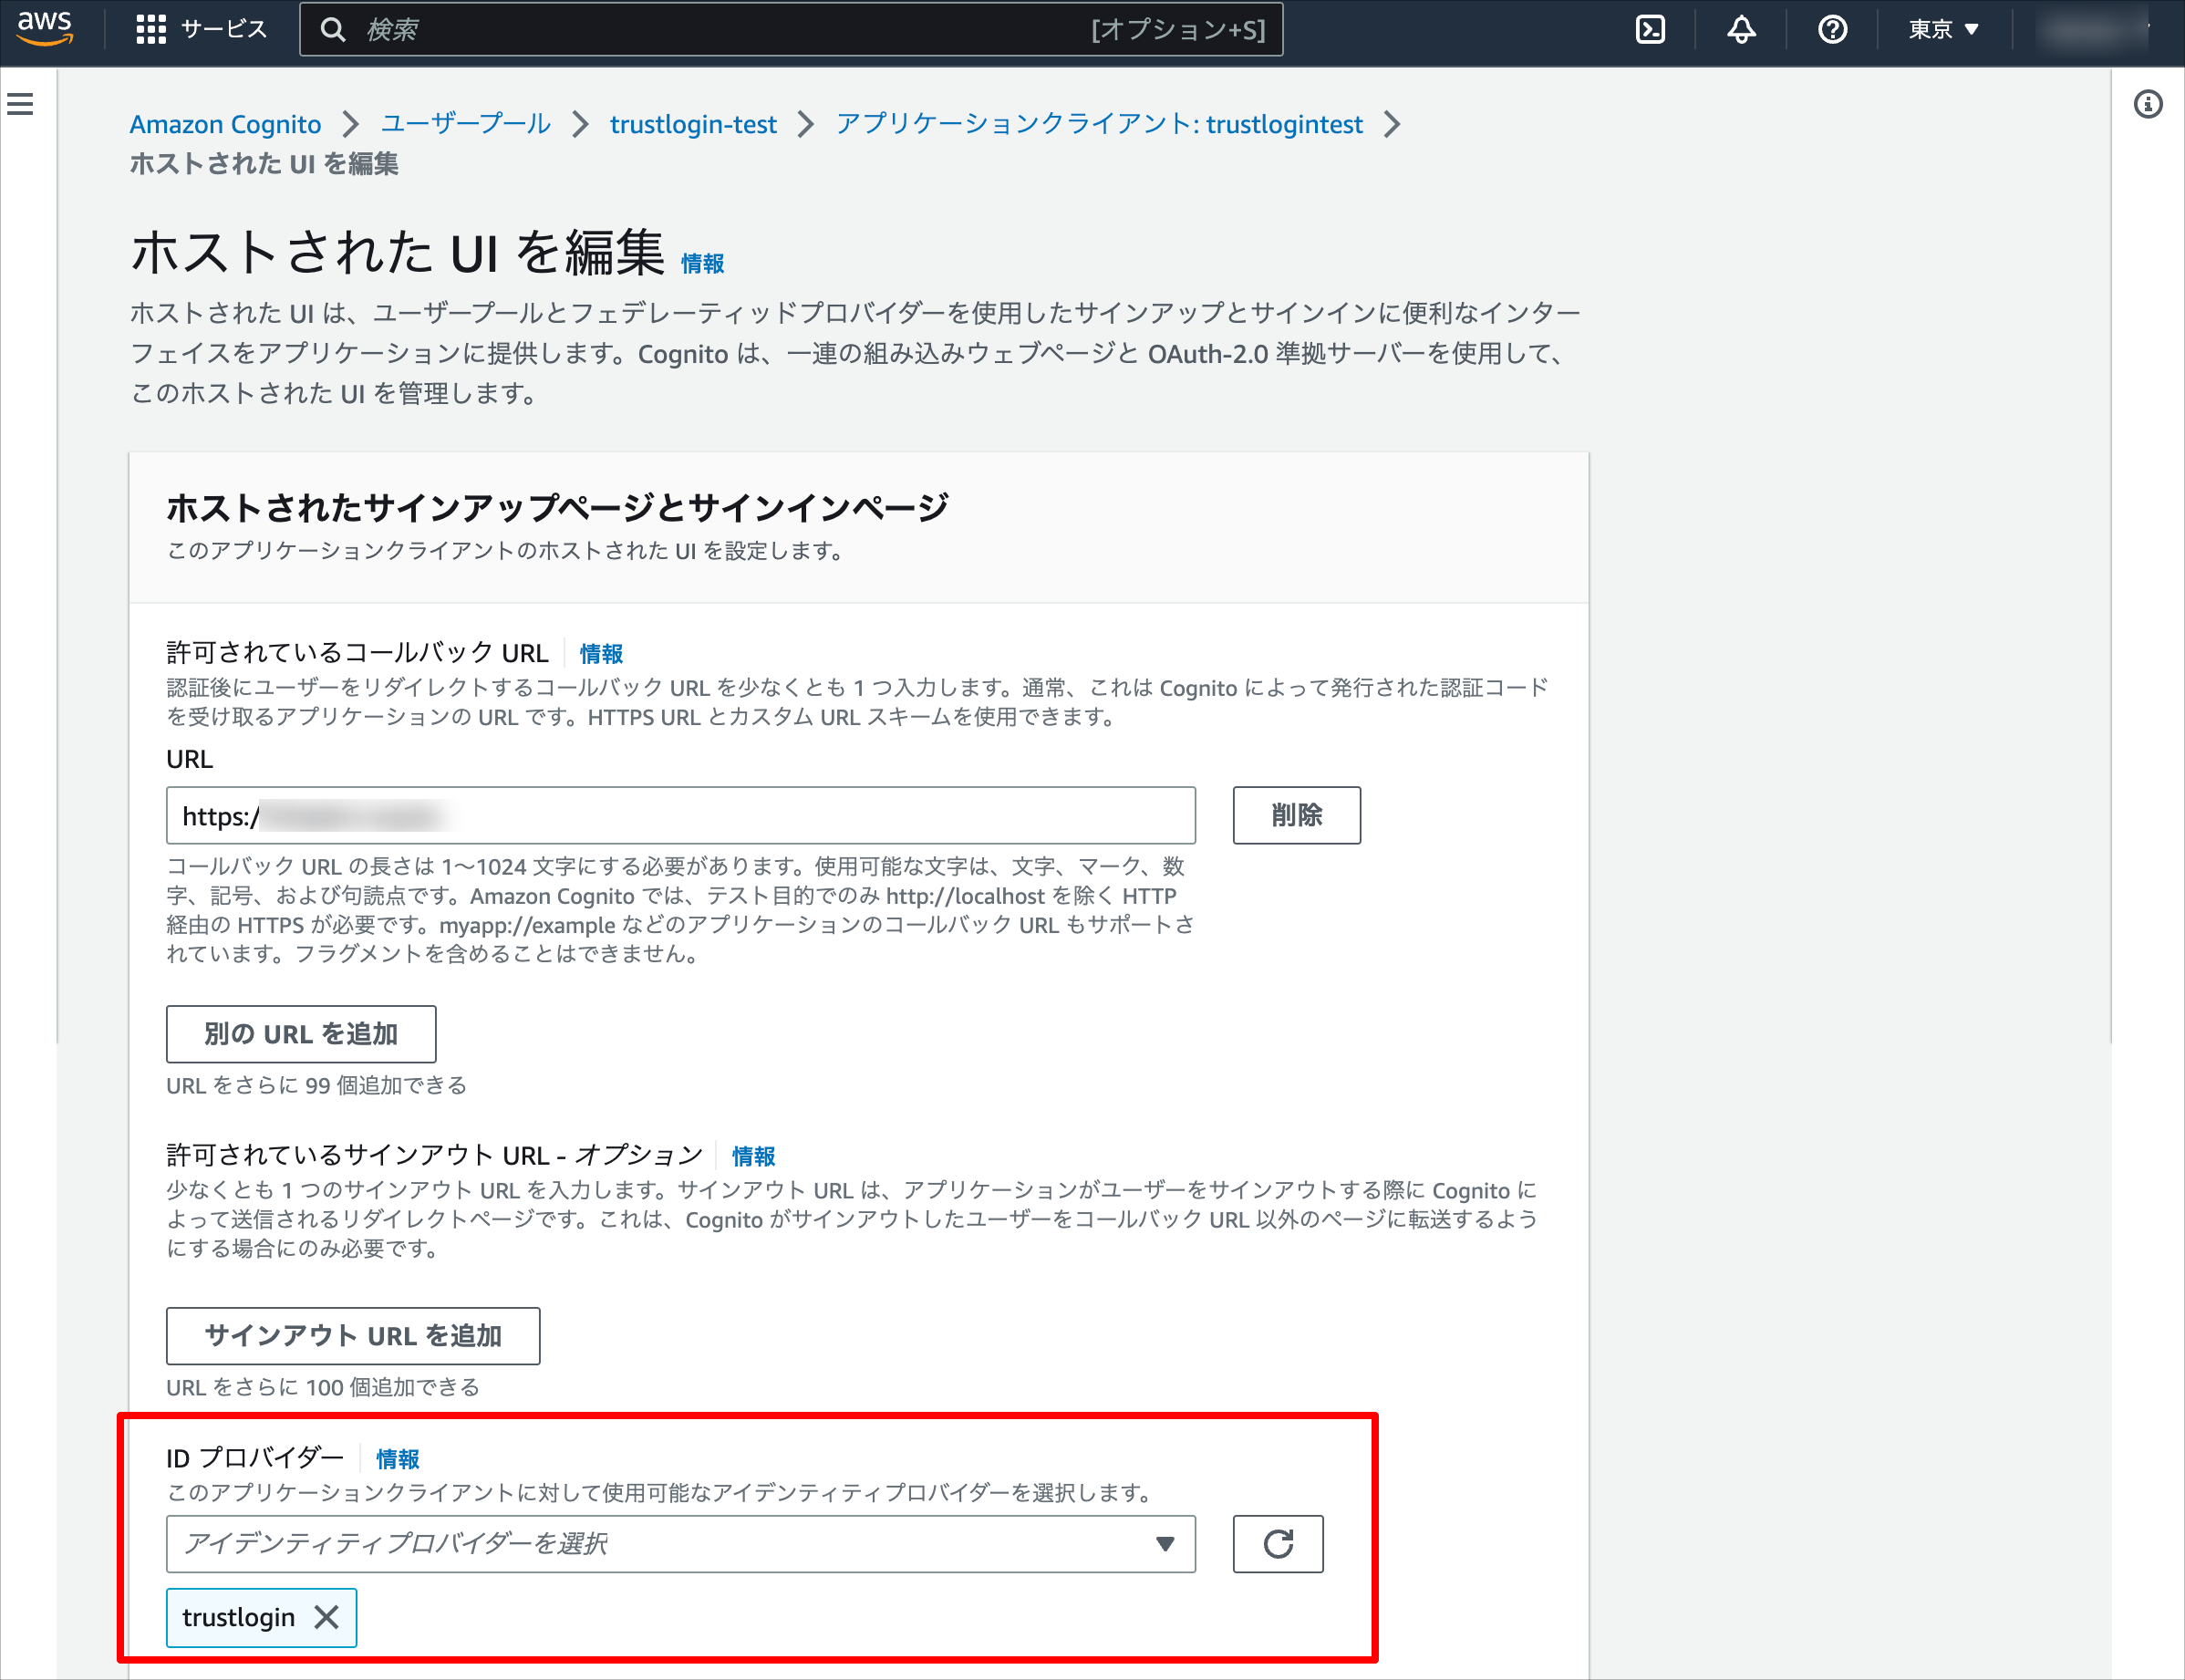Focus the 検索 search field
This screenshot has width=2185, height=1680.
790,30
